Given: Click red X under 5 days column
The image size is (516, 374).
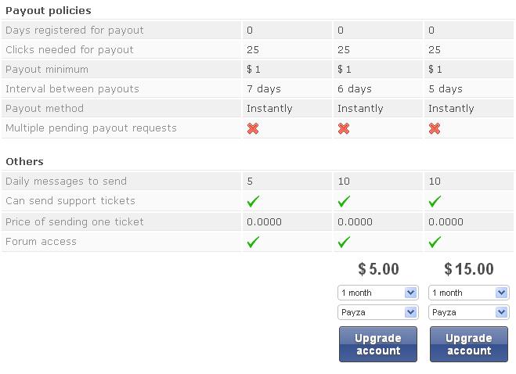Looking at the screenshot, I should [x=435, y=128].
